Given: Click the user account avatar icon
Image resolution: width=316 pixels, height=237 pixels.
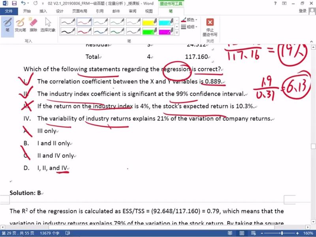Looking at the screenshot, I should pyautogui.click(x=312, y=11).
